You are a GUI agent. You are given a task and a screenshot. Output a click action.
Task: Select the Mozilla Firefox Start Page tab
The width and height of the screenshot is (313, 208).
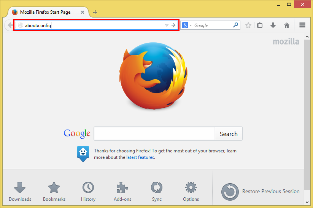point(48,12)
